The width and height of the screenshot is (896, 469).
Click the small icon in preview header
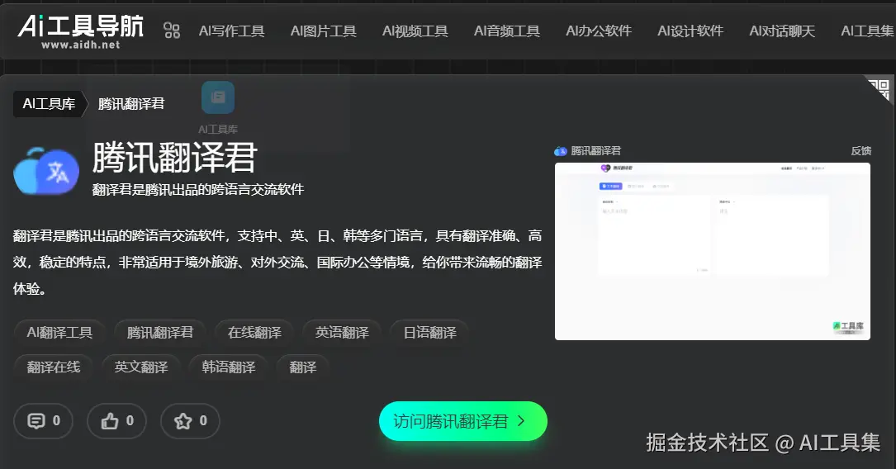pos(560,151)
